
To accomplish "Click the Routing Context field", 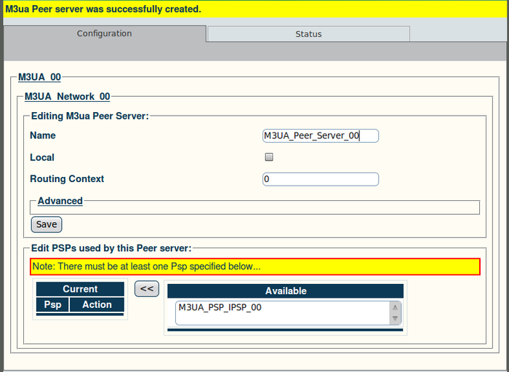I will 321,179.
